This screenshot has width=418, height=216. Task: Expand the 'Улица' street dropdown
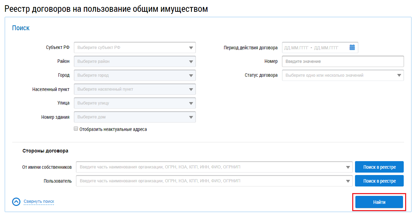click(191, 103)
